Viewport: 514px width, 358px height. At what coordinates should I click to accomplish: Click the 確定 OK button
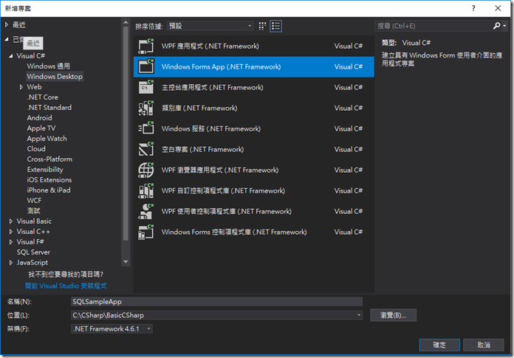pyautogui.click(x=439, y=345)
